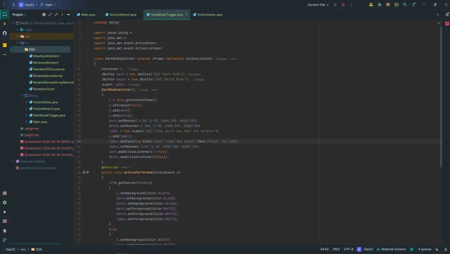This screenshot has height=254, width=450.
Task: Open Search Everywhere magnifier icon
Action: pos(404,5)
